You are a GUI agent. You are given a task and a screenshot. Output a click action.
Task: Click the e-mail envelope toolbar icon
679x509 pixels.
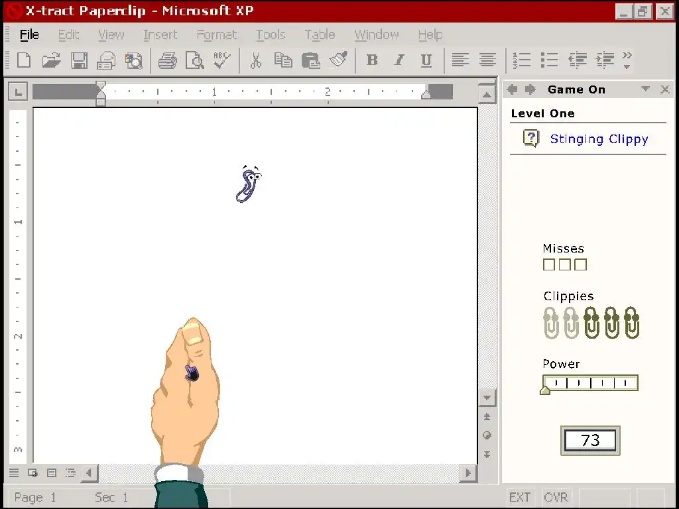pos(106,60)
